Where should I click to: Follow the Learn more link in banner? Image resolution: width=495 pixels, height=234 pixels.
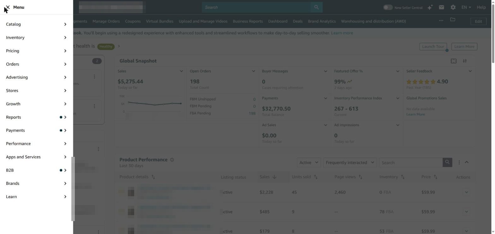click(x=342, y=33)
